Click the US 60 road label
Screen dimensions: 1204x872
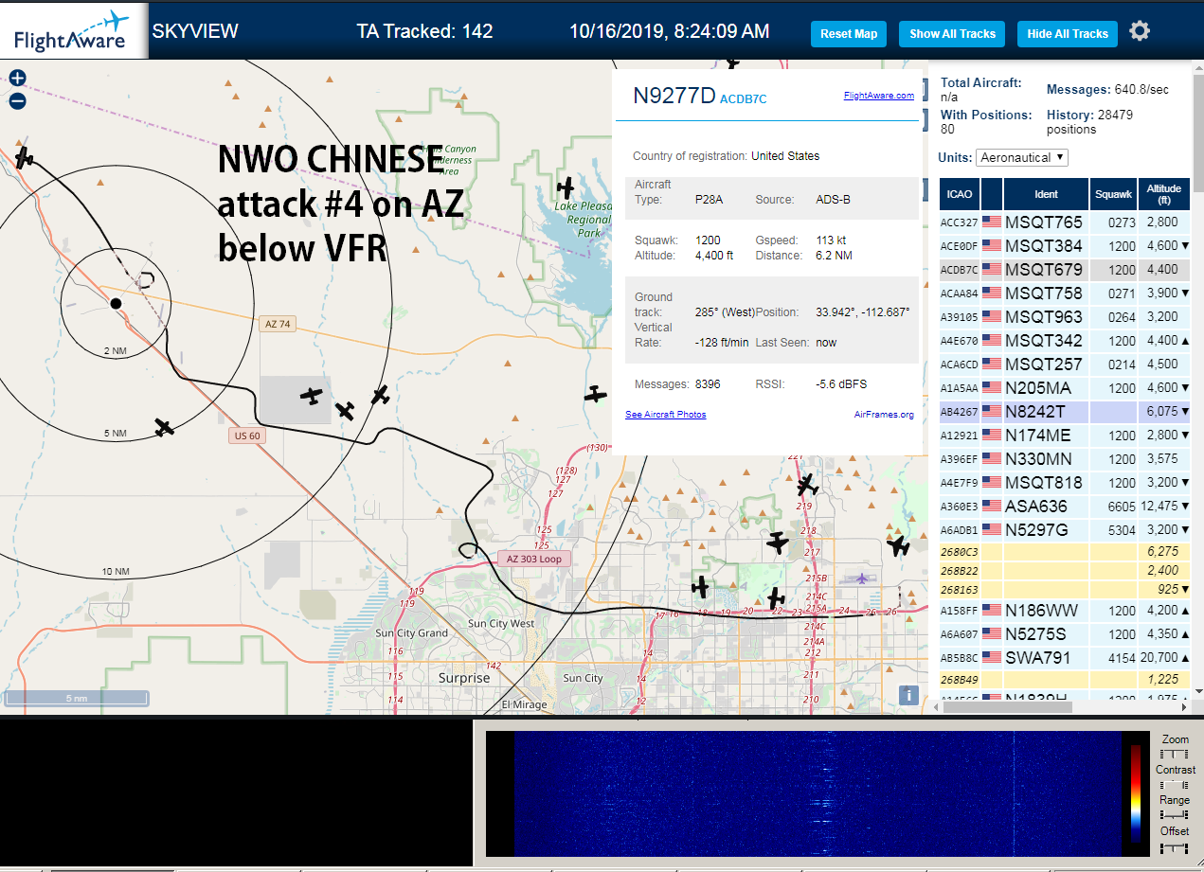(x=247, y=436)
